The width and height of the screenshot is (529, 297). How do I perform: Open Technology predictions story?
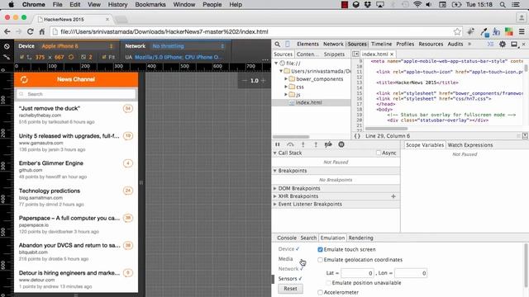[50, 191]
